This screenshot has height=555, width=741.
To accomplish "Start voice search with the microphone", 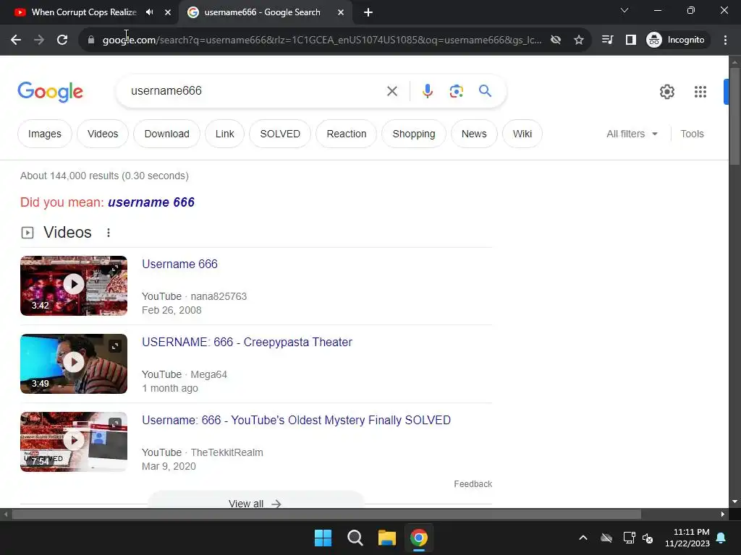I will [x=428, y=91].
